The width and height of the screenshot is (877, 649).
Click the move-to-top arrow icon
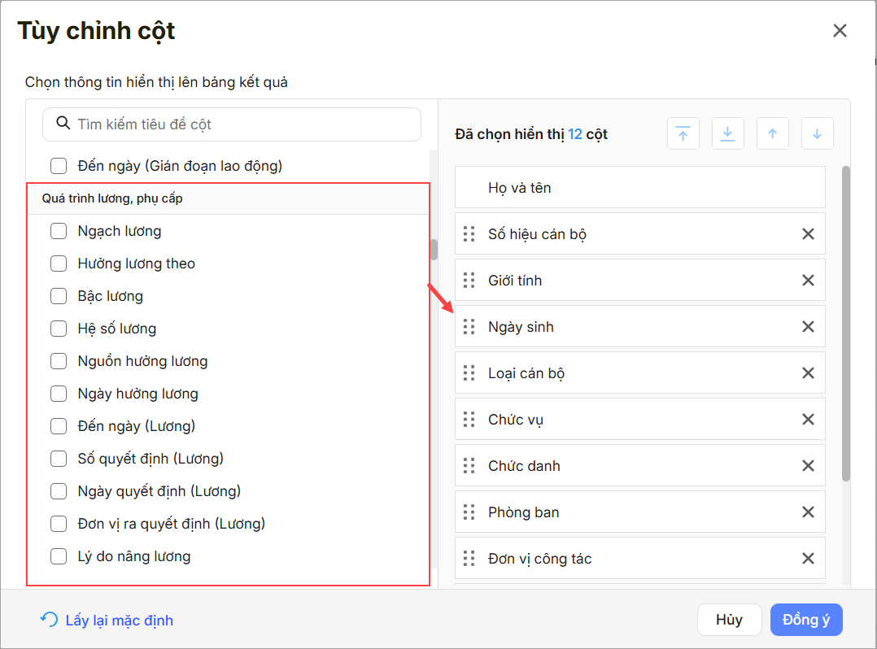tap(683, 134)
